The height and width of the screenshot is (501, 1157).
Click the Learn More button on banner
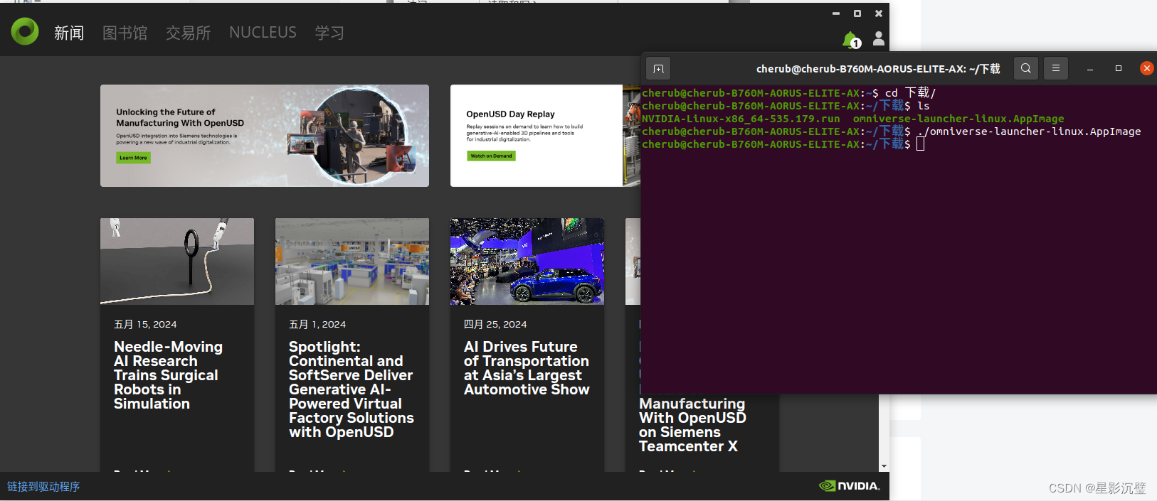pos(133,158)
